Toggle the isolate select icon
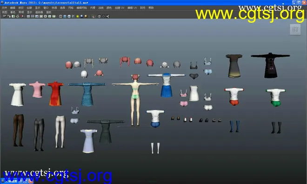307x184 pixels. (93, 16)
